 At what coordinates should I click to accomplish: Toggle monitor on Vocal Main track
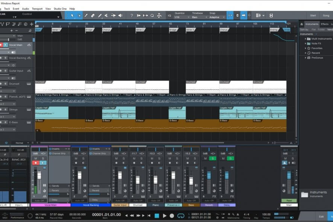6,45
